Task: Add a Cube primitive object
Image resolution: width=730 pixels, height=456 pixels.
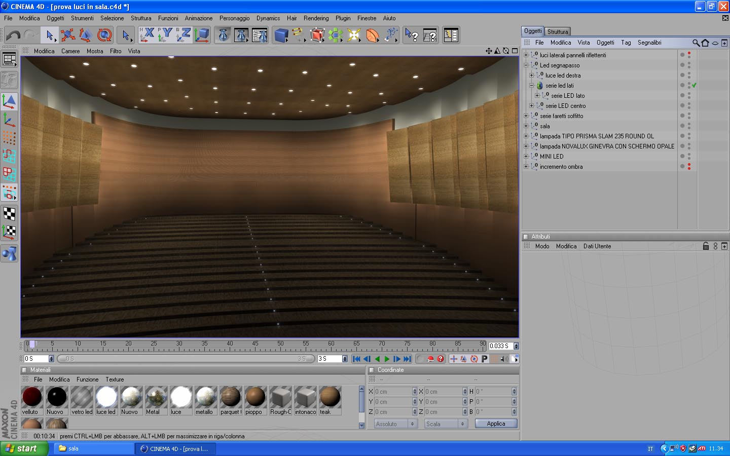Action: coord(281,35)
